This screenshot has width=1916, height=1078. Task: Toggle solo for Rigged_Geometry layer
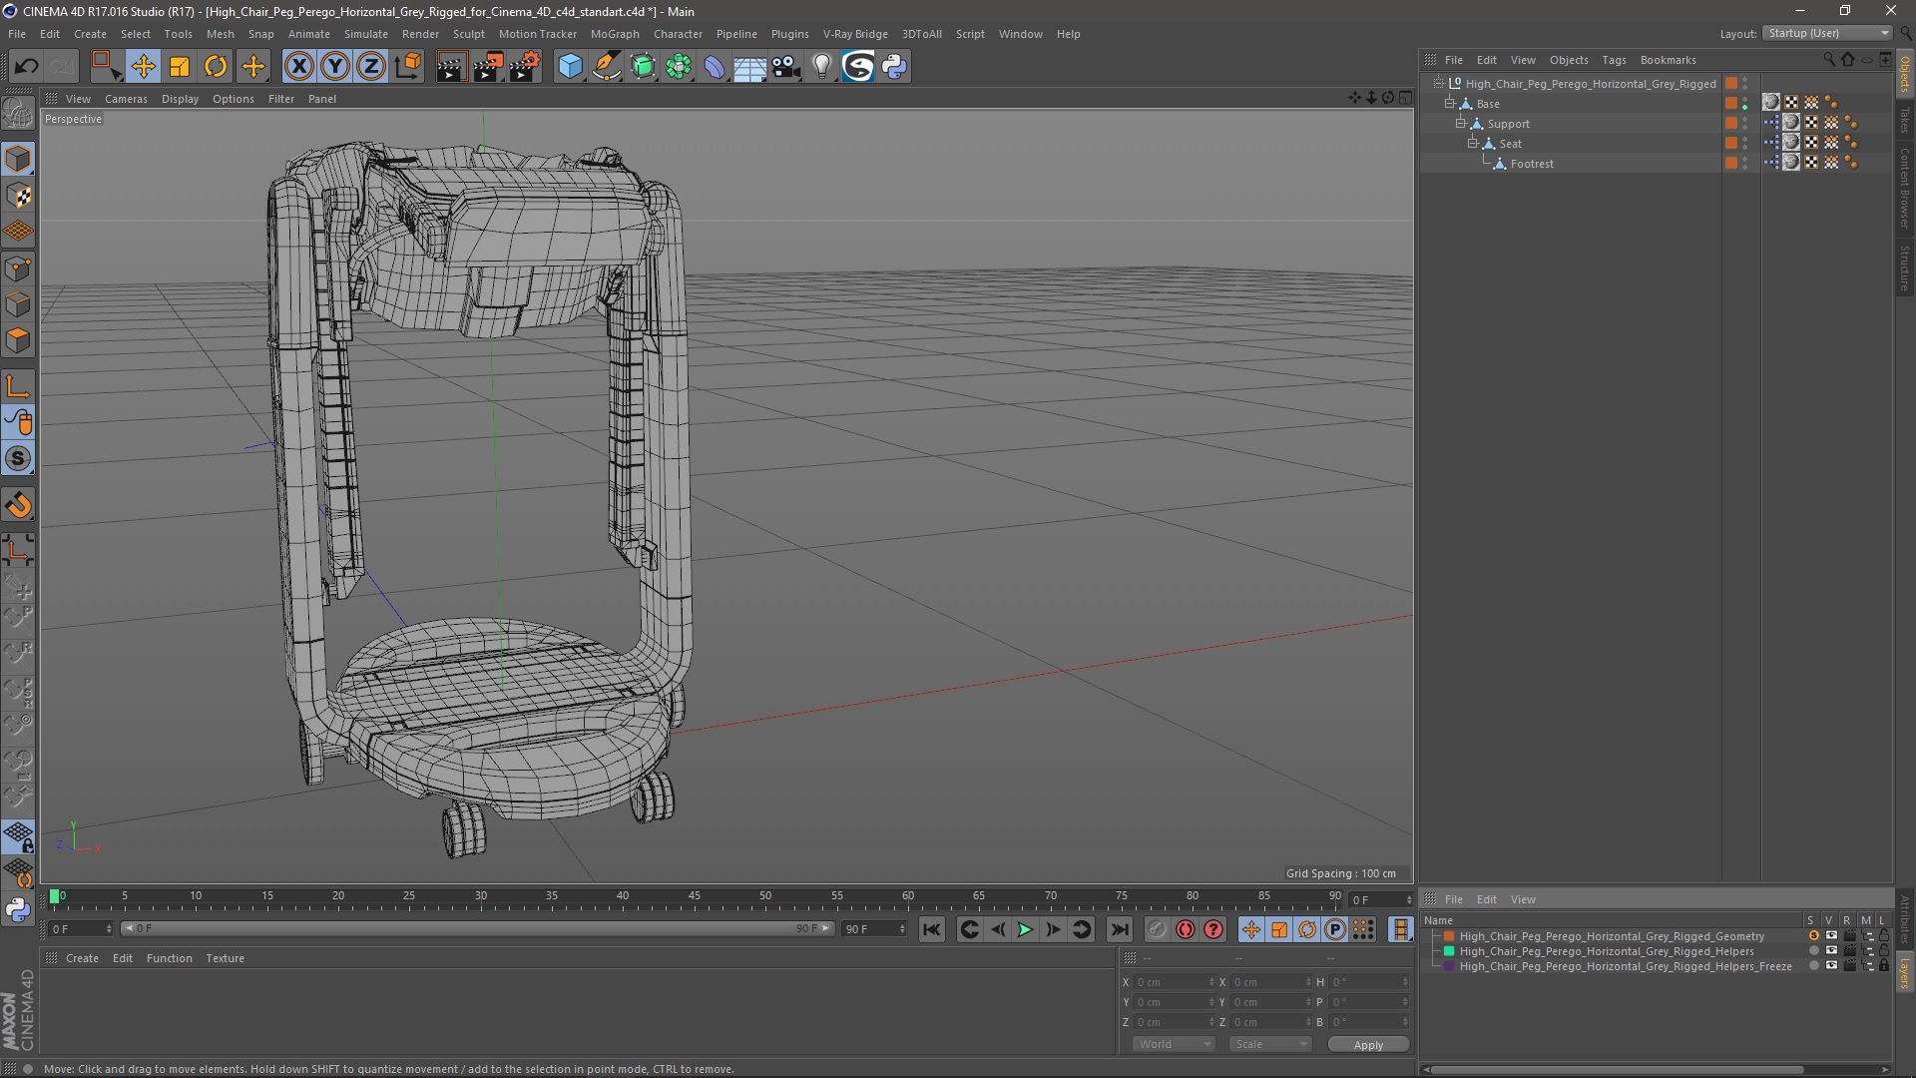1812,936
